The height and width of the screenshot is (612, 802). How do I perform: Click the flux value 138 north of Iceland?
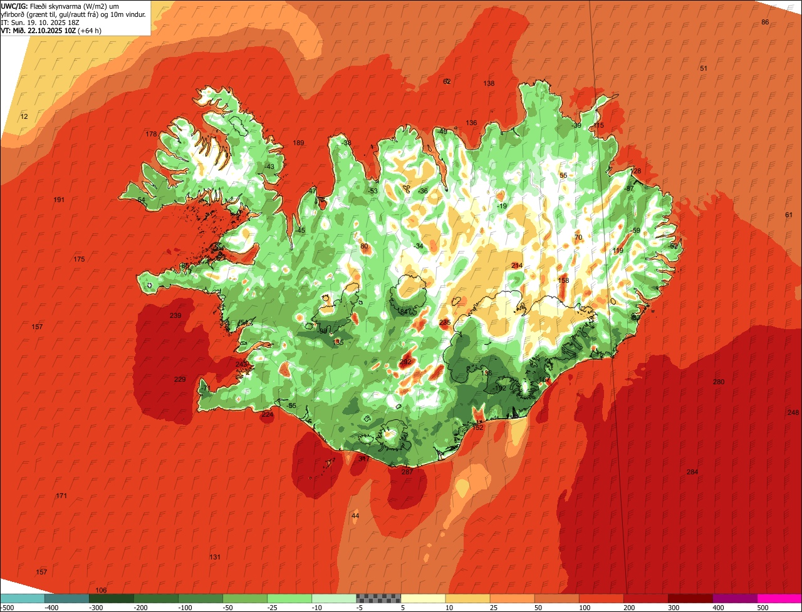(489, 84)
